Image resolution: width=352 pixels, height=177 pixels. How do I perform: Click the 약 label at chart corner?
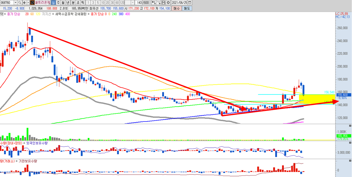click(1, 14)
